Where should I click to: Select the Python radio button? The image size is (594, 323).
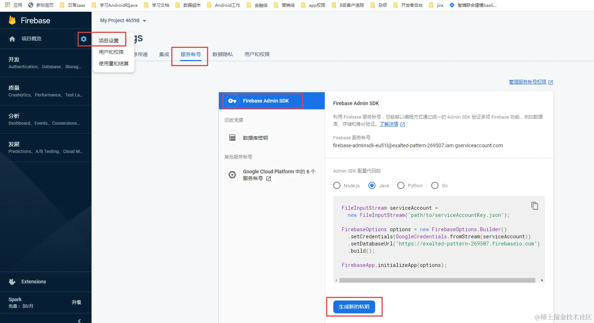[x=401, y=185]
